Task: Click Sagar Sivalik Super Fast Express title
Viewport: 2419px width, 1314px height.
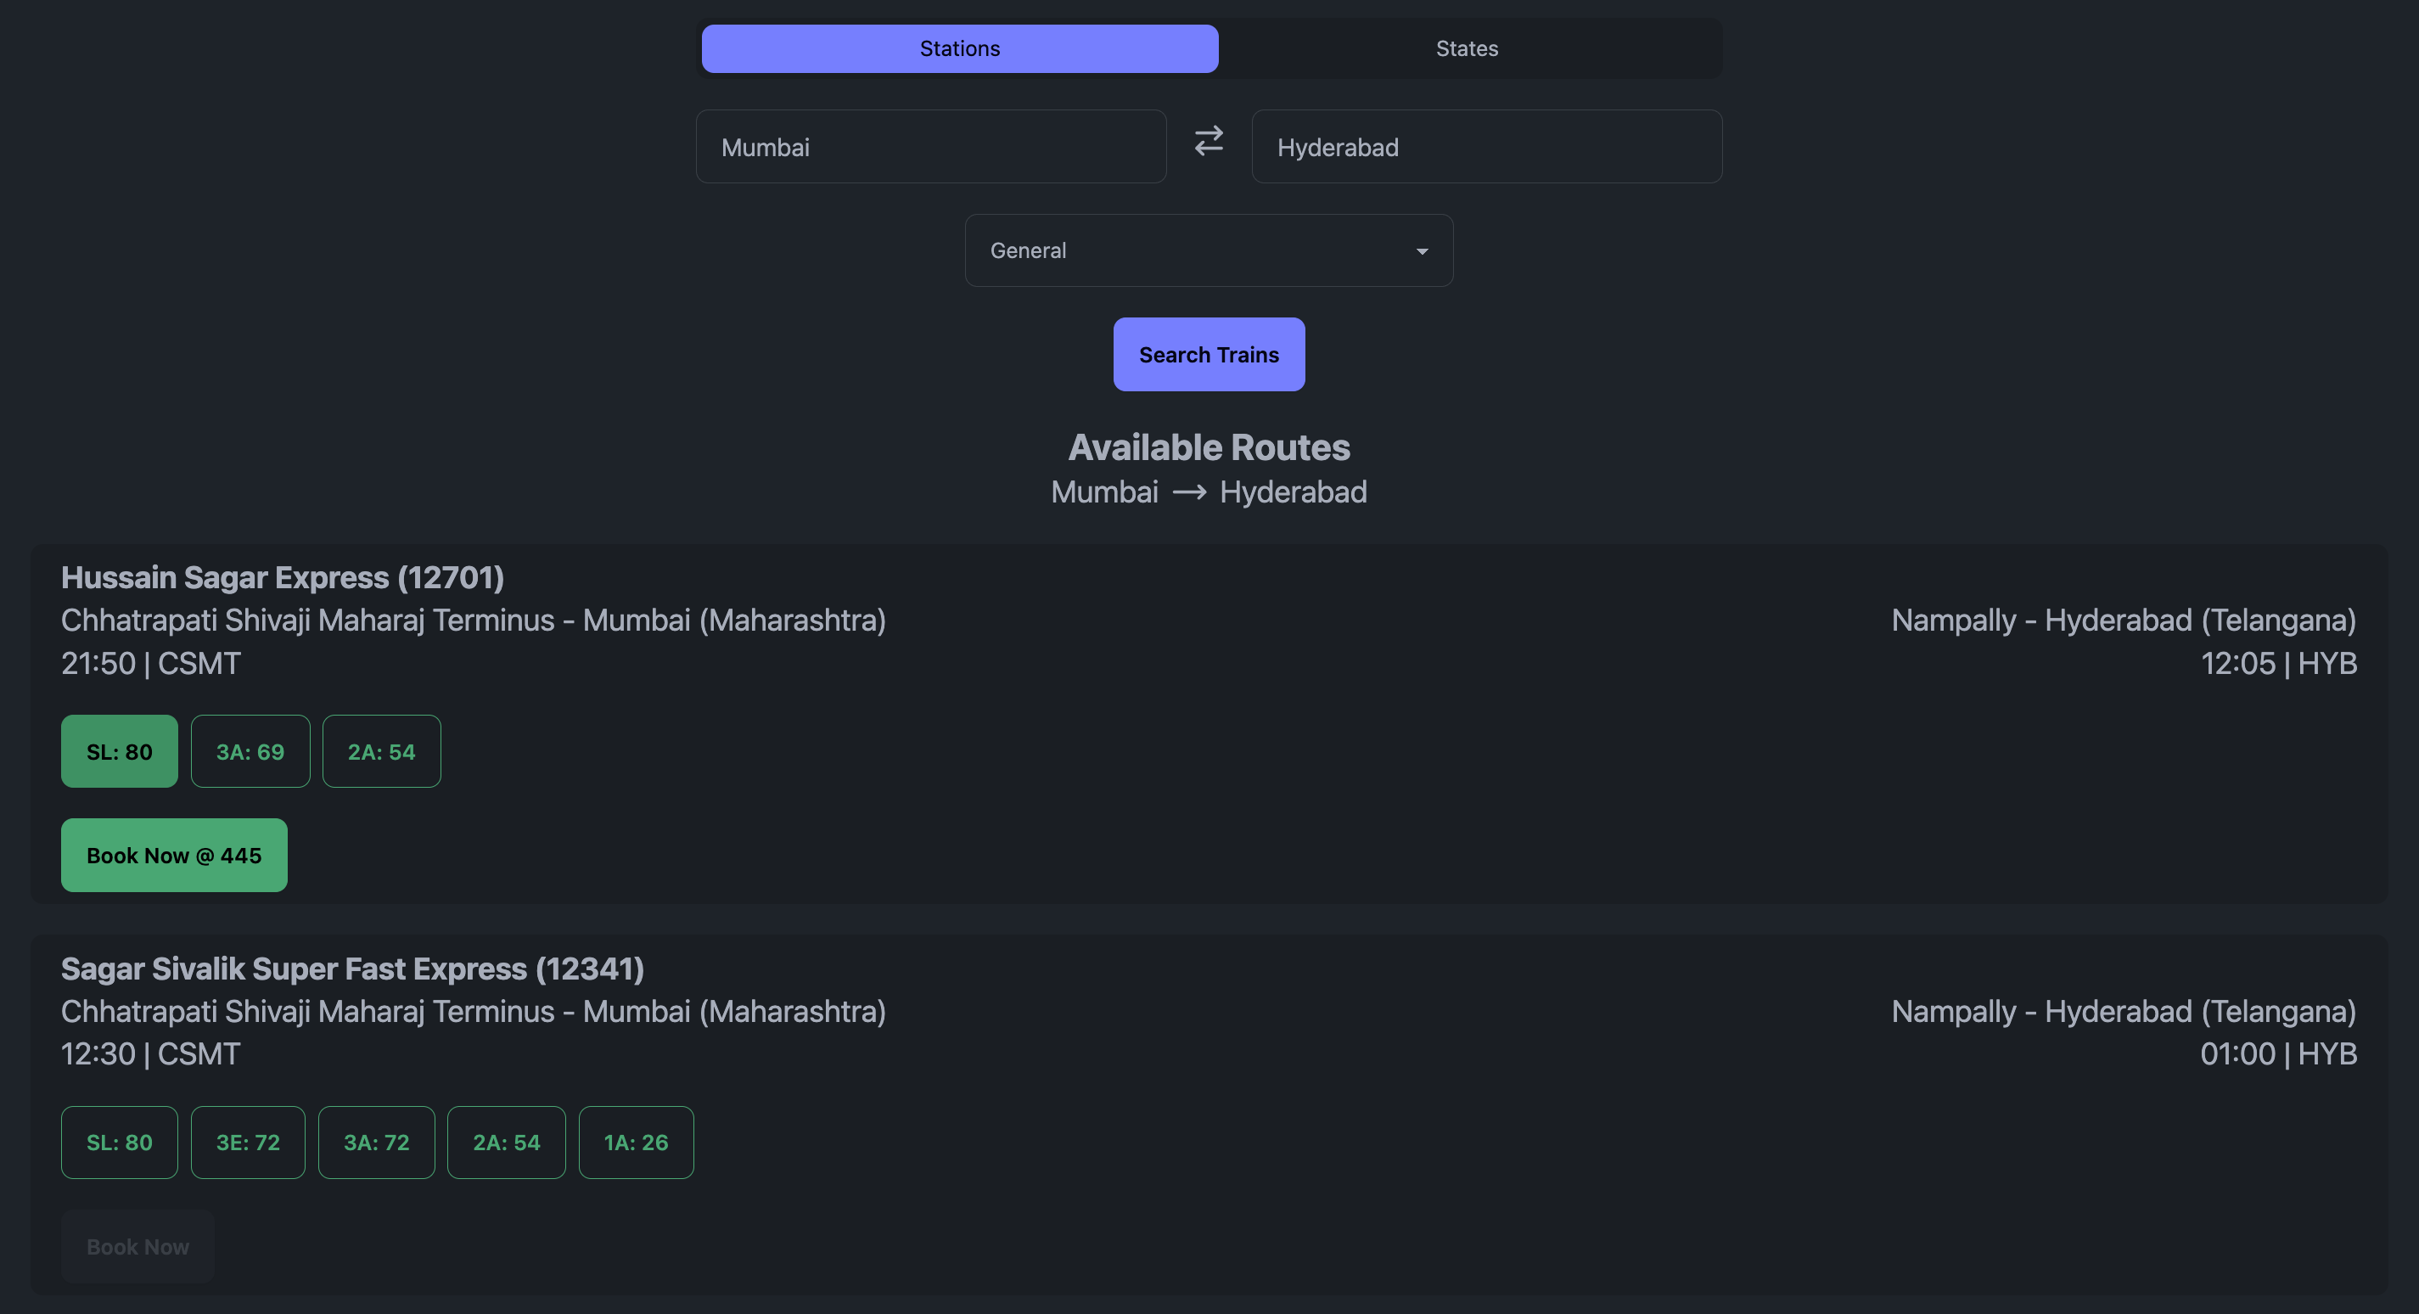Action: [352, 969]
